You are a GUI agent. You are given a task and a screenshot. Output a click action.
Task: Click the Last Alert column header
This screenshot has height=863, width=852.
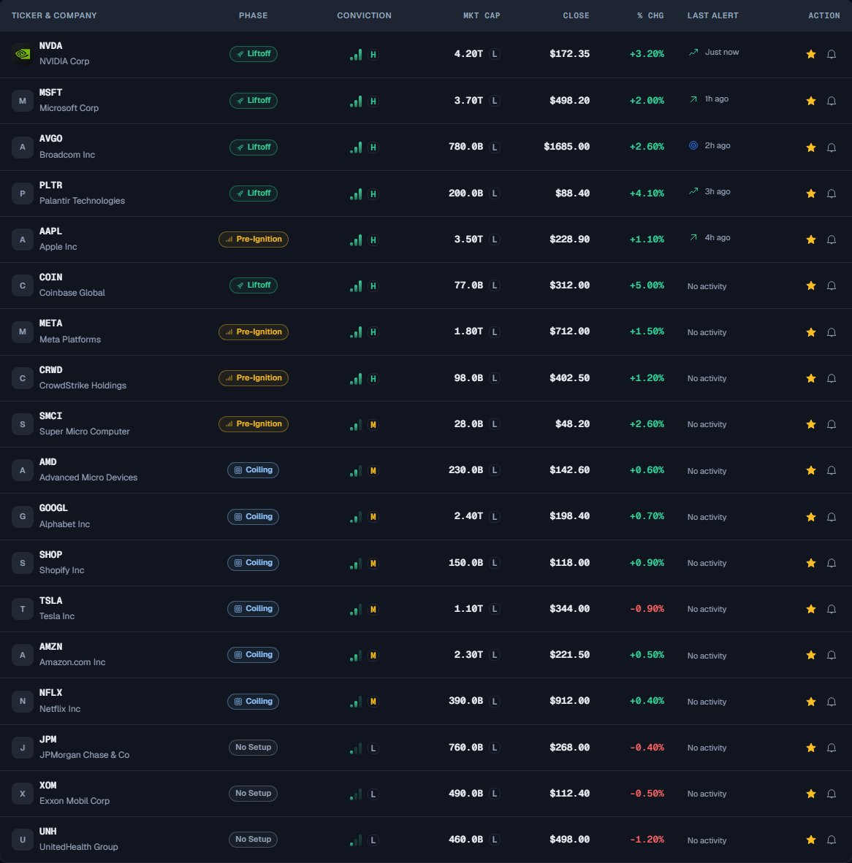(x=712, y=15)
